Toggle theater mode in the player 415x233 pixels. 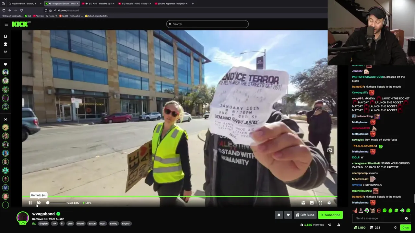(312, 203)
